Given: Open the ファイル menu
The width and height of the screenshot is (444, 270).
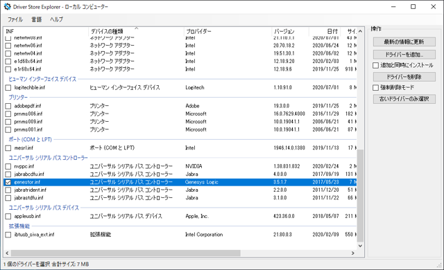Looking at the screenshot, I should 15,19.
